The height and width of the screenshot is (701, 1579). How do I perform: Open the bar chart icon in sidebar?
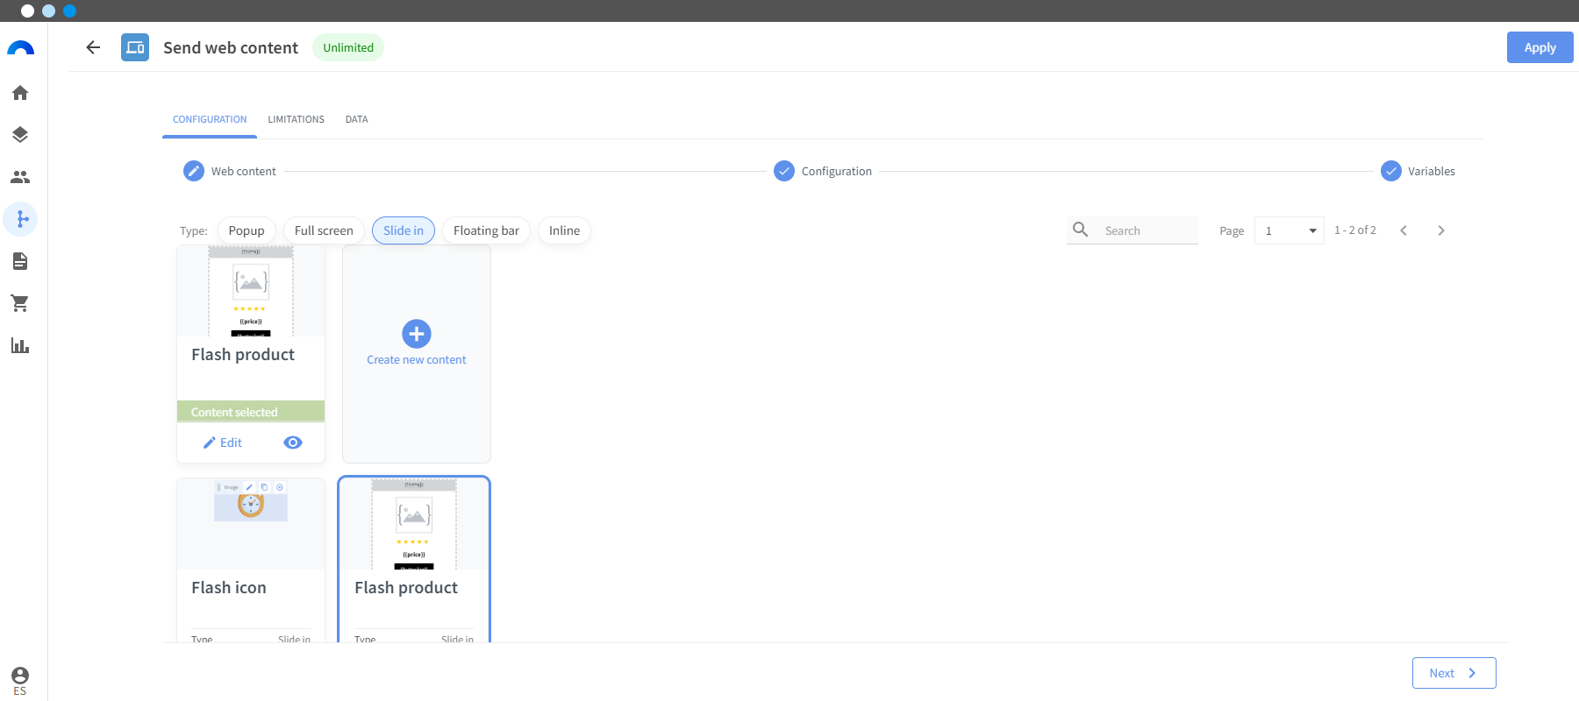[x=20, y=345]
